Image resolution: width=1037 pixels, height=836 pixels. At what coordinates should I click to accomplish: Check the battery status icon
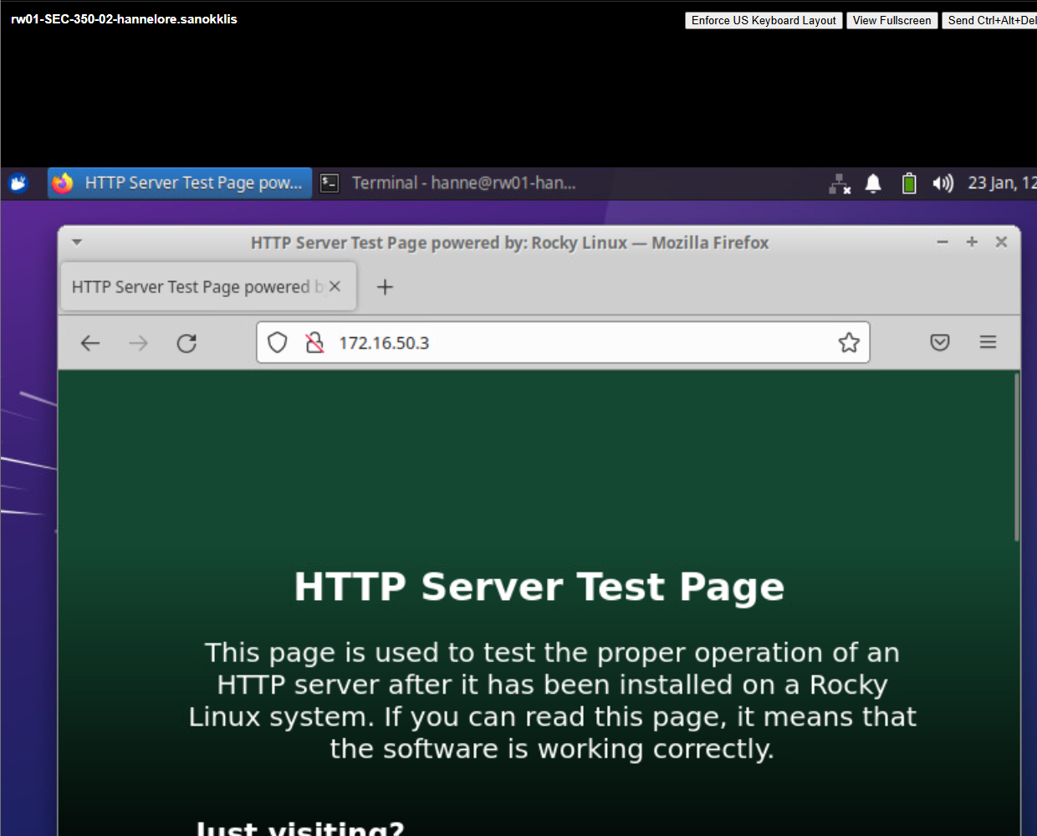point(909,183)
